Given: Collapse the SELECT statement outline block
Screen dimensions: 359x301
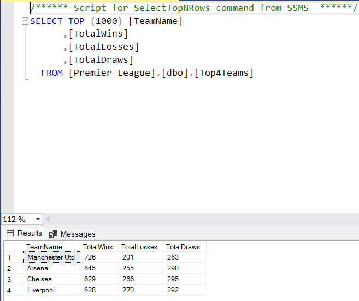Looking at the screenshot, I should tap(25, 21).
